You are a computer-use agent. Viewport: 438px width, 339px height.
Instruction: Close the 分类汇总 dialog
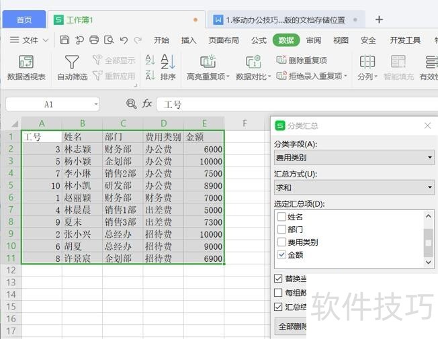point(427,126)
